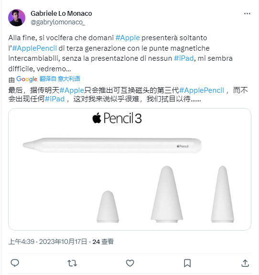Viewport: 259px width, 275px height.
Task: Click the Google logo in translation line
Action: click(27, 79)
